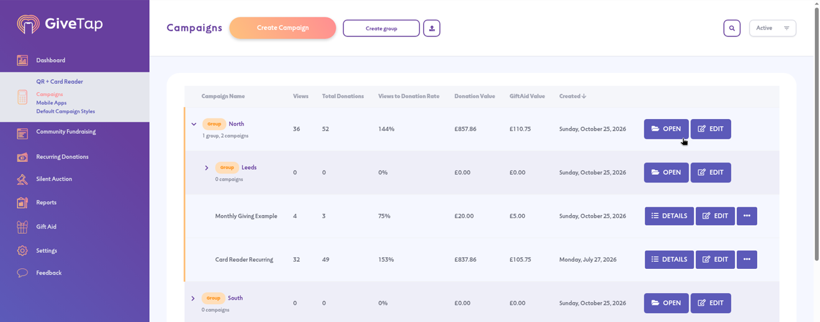Edit the Leeds group

pos(710,173)
